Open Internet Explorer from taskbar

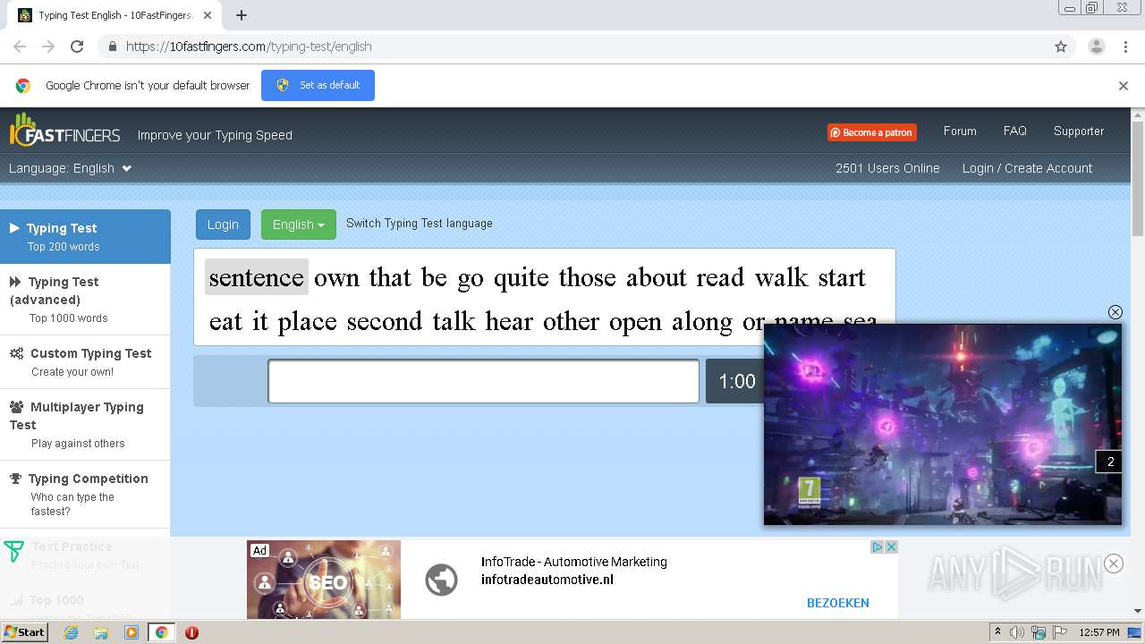pyautogui.click(x=71, y=632)
